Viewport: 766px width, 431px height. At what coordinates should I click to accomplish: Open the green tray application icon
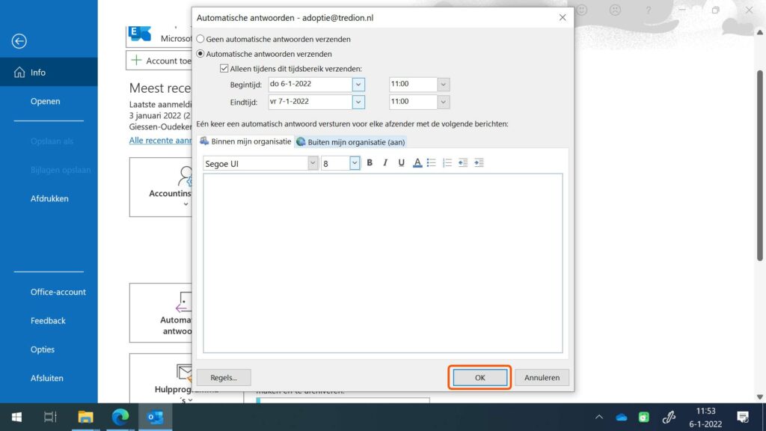click(644, 417)
